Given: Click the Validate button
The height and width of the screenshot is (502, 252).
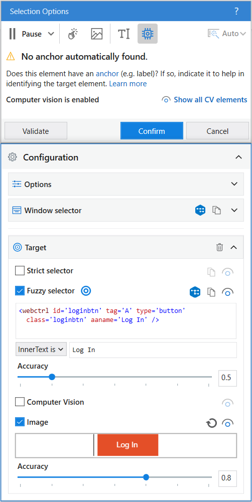Looking at the screenshot, I should tap(36, 131).
